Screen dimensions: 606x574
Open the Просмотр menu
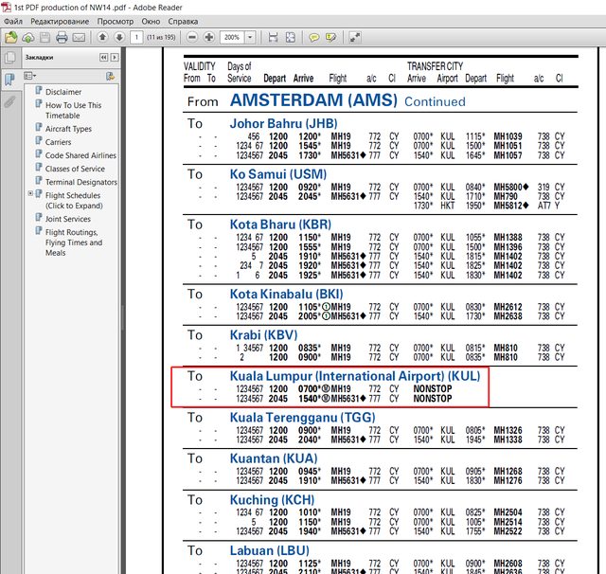pos(116,21)
